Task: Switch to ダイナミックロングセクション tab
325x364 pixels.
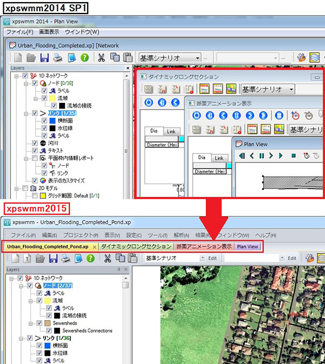Action: tap(136, 246)
